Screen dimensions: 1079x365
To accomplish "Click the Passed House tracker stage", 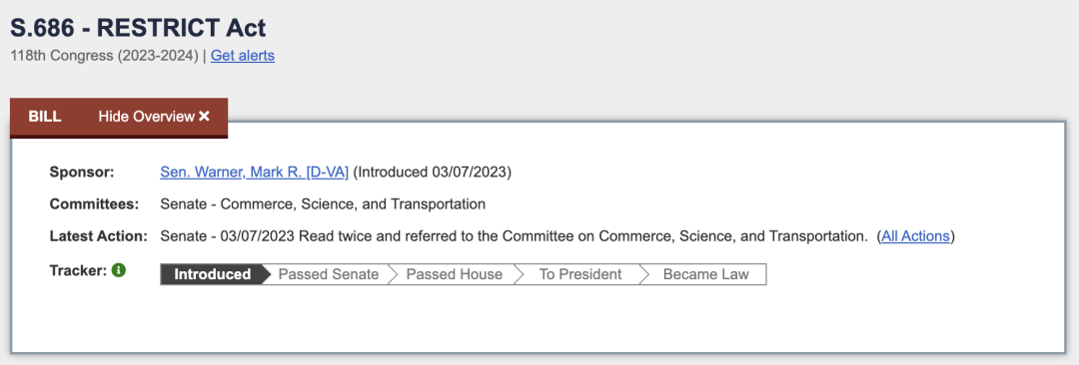I will click(x=455, y=274).
